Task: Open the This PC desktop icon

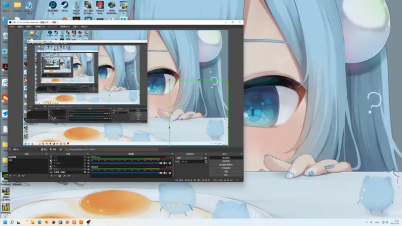Action: (x=6, y=7)
